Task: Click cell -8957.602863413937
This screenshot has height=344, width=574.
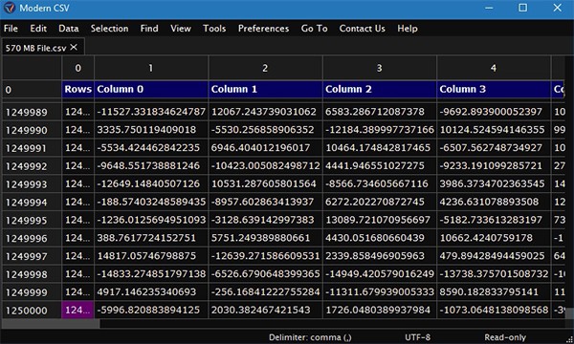Action: tap(265, 202)
